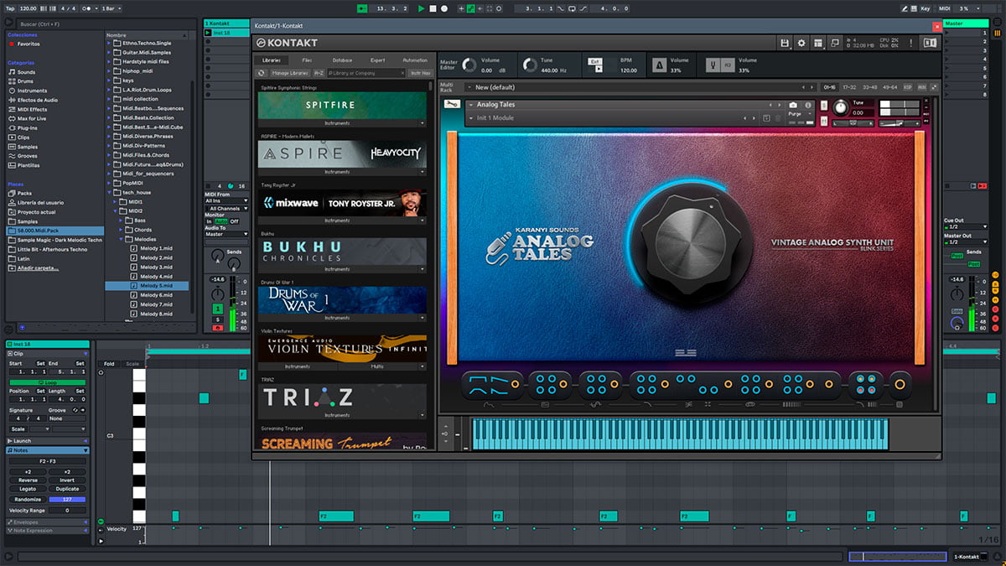Click Manage Libraries button
The width and height of the screenshot is (1006, 566).
tap(289, 73)
